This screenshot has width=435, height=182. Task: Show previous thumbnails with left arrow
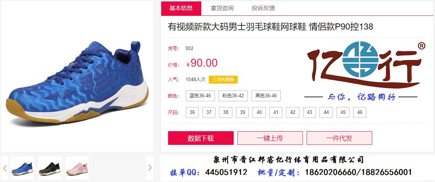(5, 168)
